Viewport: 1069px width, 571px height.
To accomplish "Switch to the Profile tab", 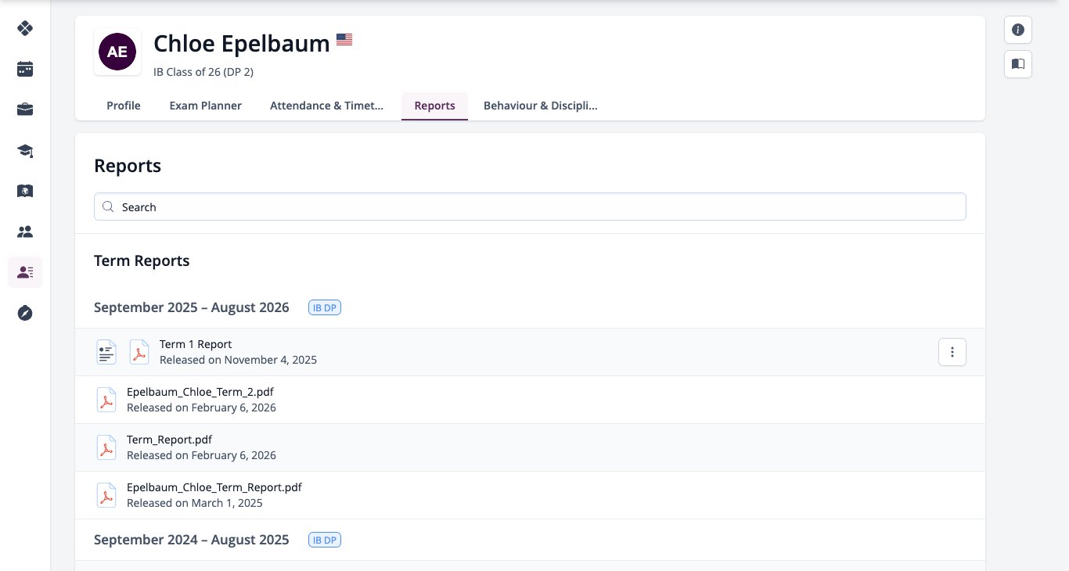I will click(124, 106).
